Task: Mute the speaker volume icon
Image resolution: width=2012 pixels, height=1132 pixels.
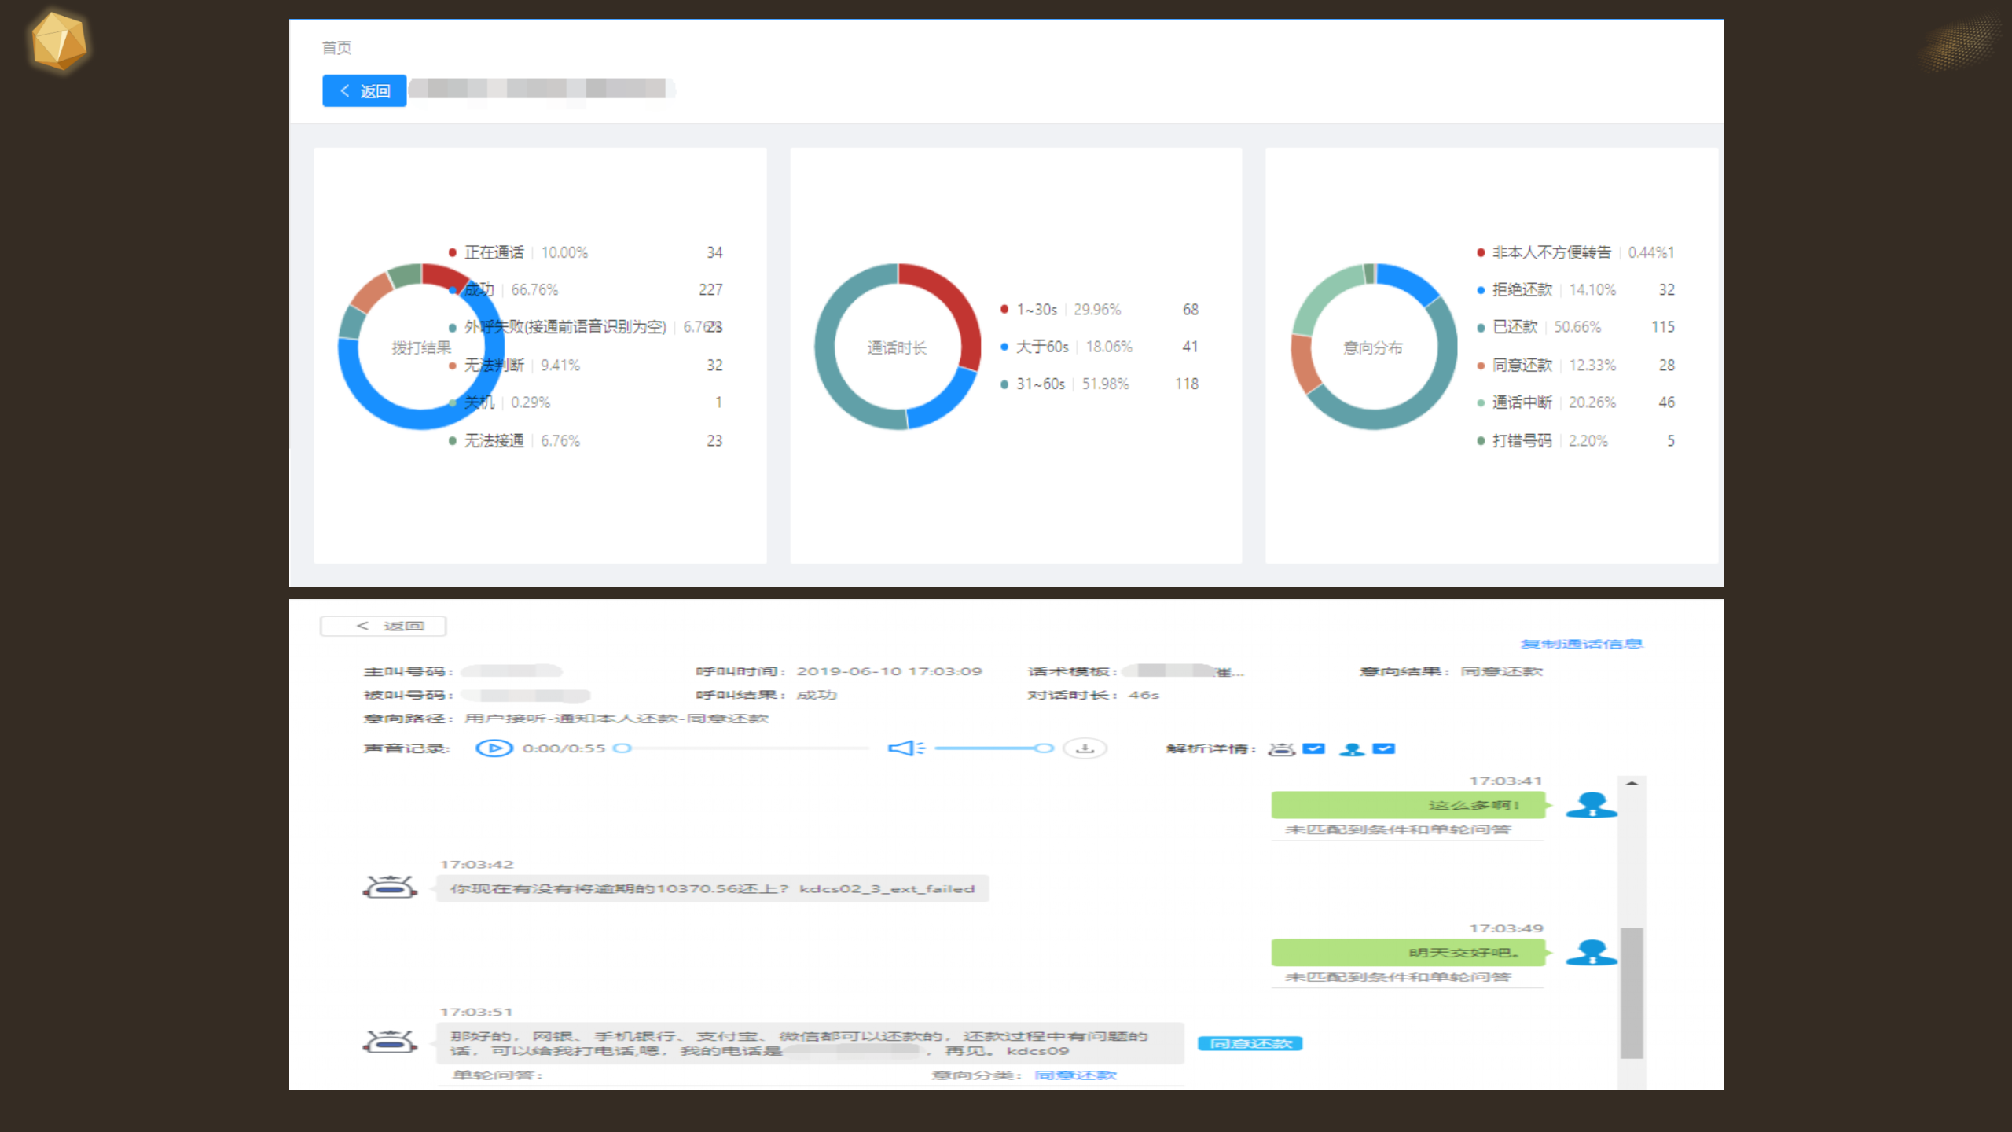Action: [906, 748]
